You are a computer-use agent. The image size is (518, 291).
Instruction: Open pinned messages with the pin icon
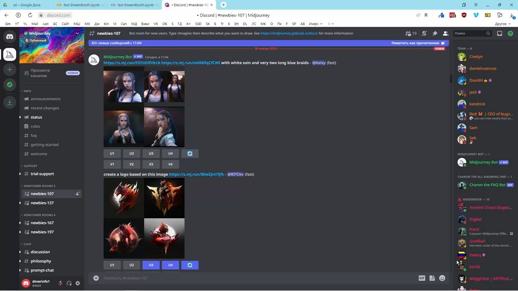click(435, 34)
